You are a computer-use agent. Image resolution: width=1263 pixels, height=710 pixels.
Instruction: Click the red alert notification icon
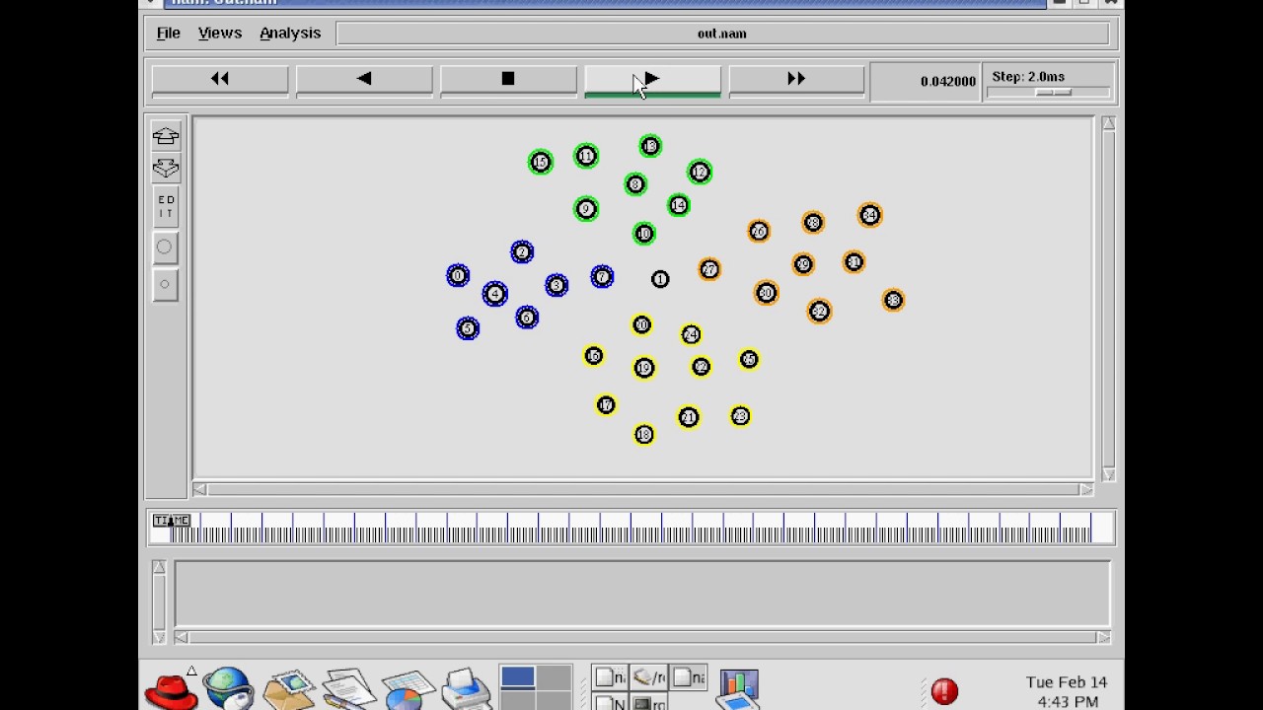click(944, 691)
